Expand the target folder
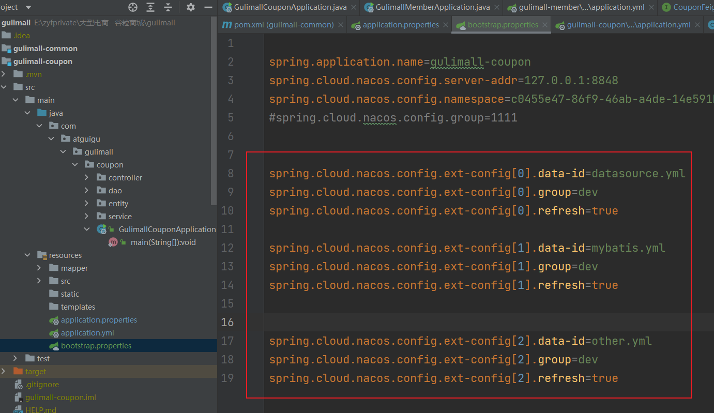The width and height of the screenshot is (714, 413). click(4, 372)
